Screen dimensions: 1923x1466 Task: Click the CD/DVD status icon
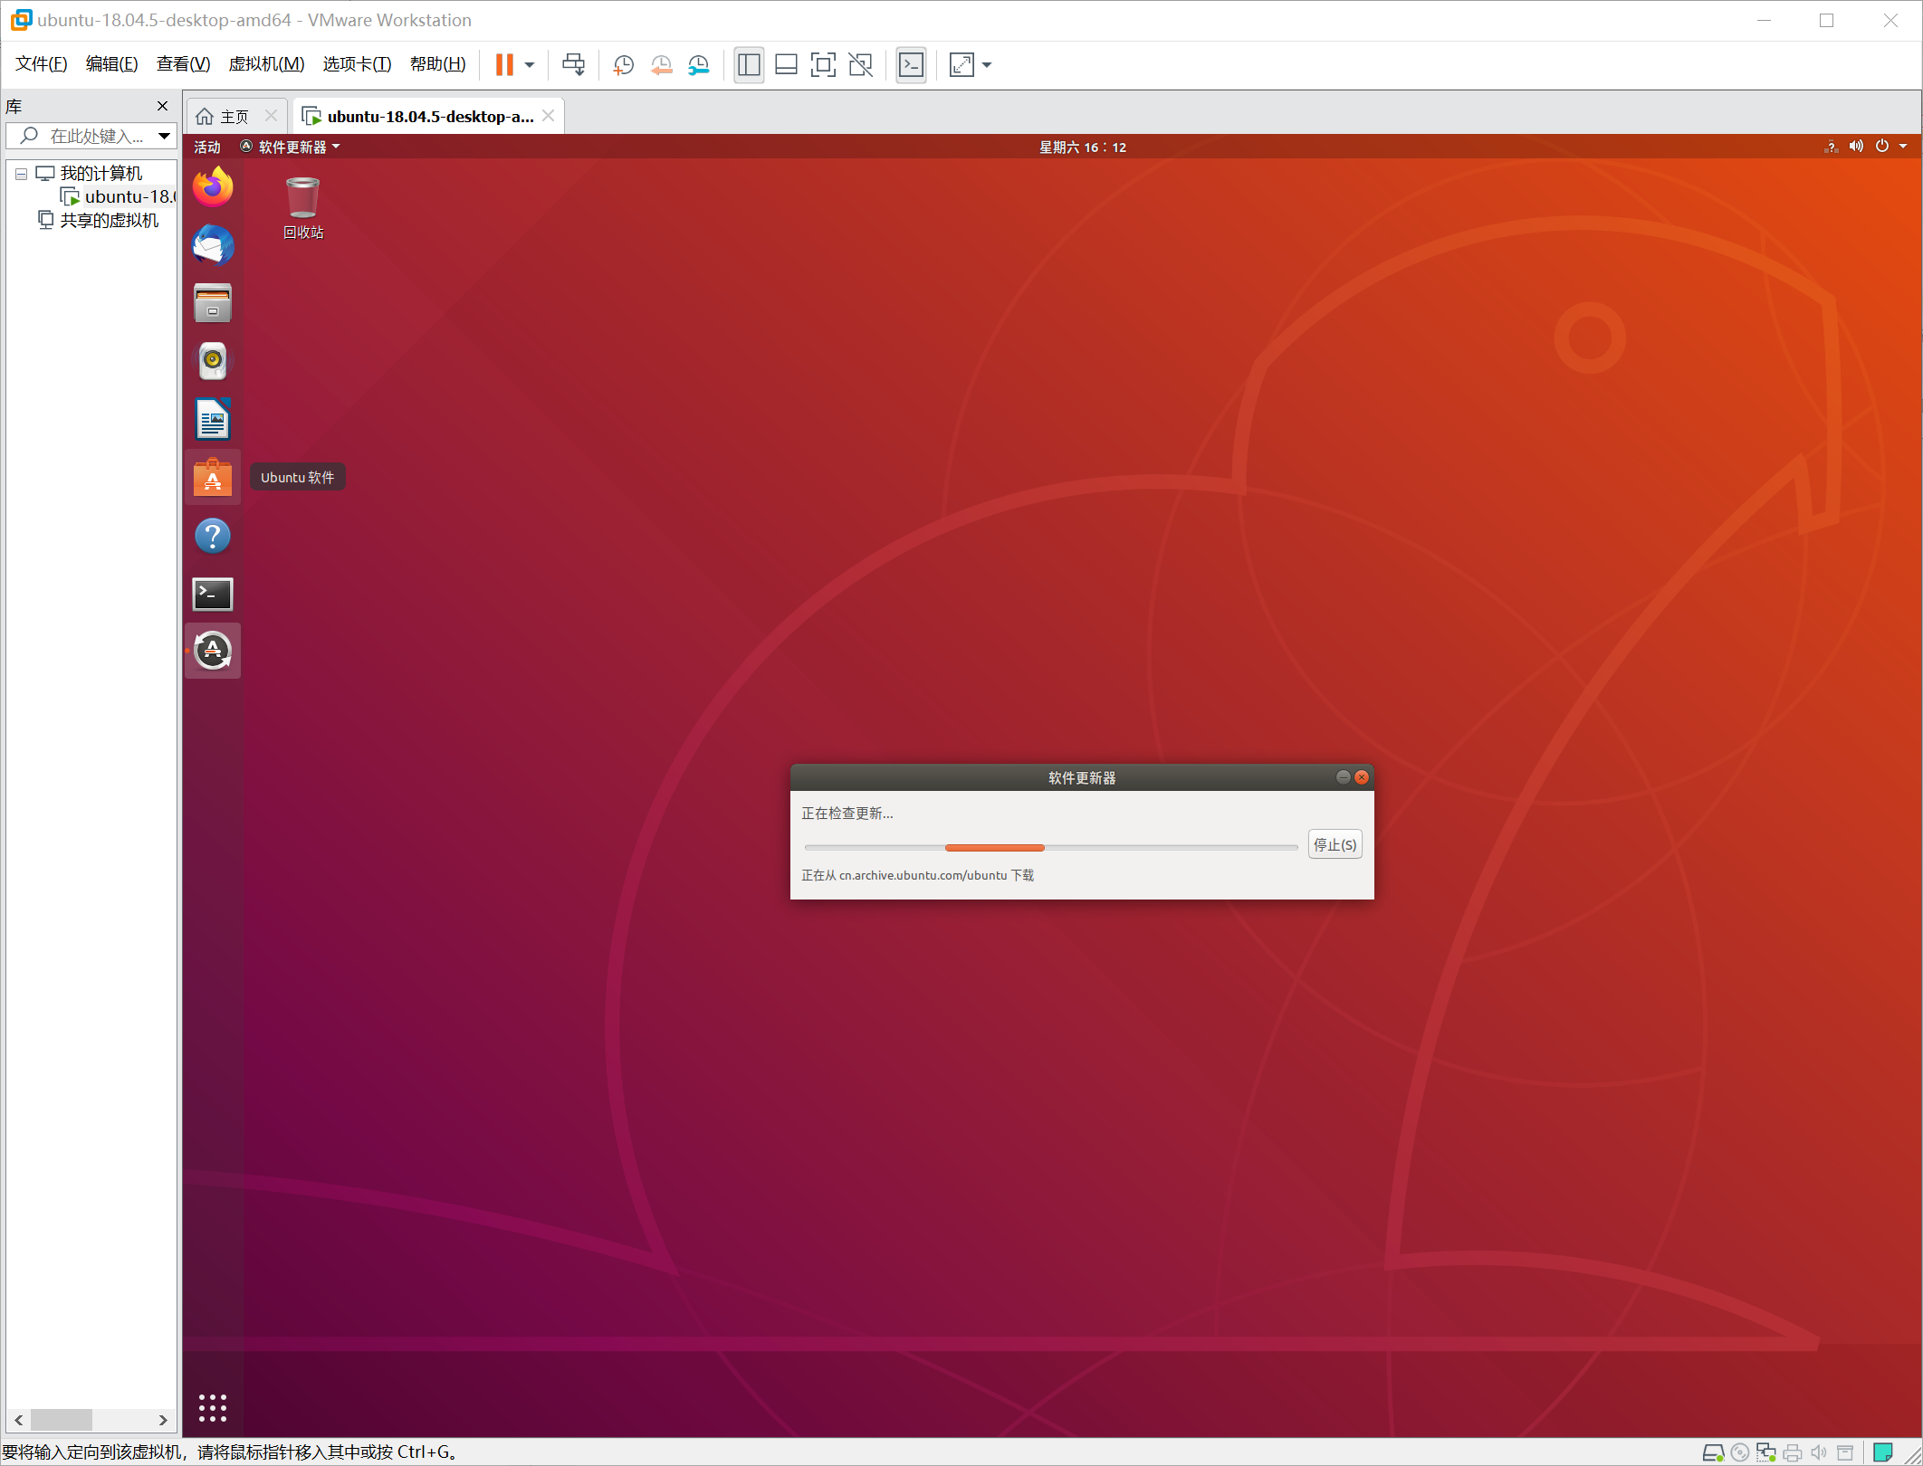[x=1739, y=1452]
